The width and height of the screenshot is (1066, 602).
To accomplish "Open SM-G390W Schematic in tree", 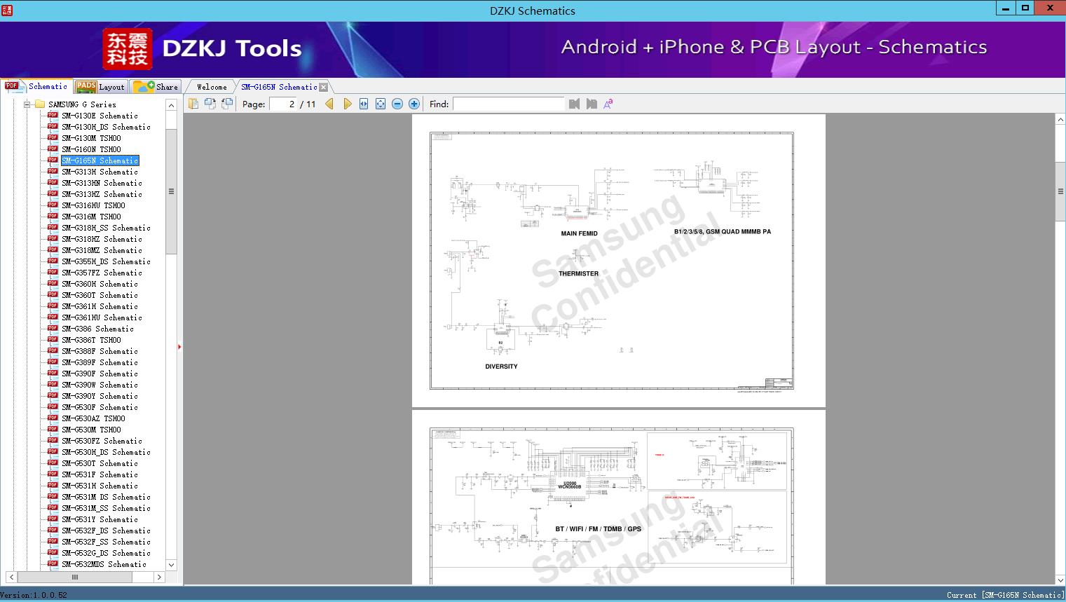I will pos(100,385).
